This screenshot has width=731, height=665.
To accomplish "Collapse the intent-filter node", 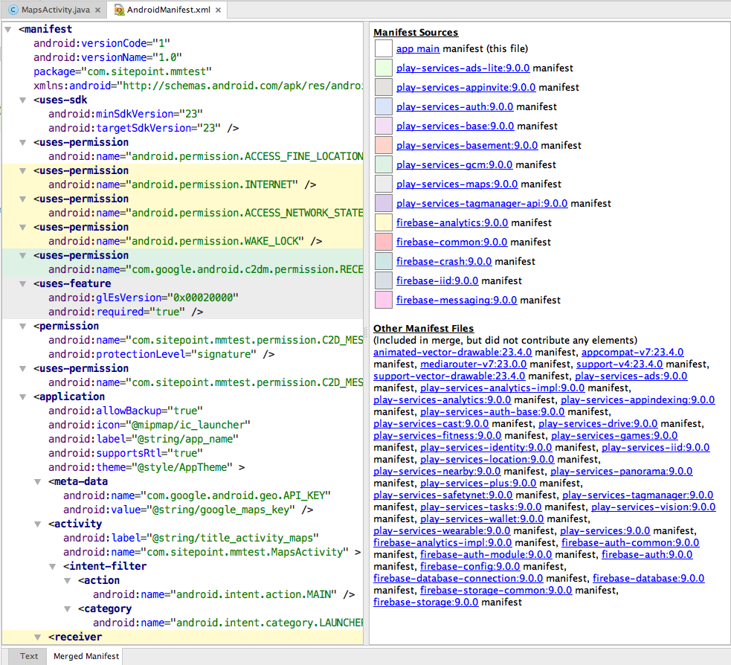I will tap(53, 567).
